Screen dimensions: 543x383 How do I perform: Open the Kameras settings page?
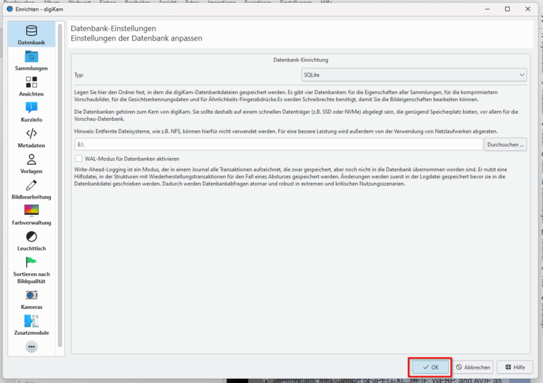(x=31, y=299)
